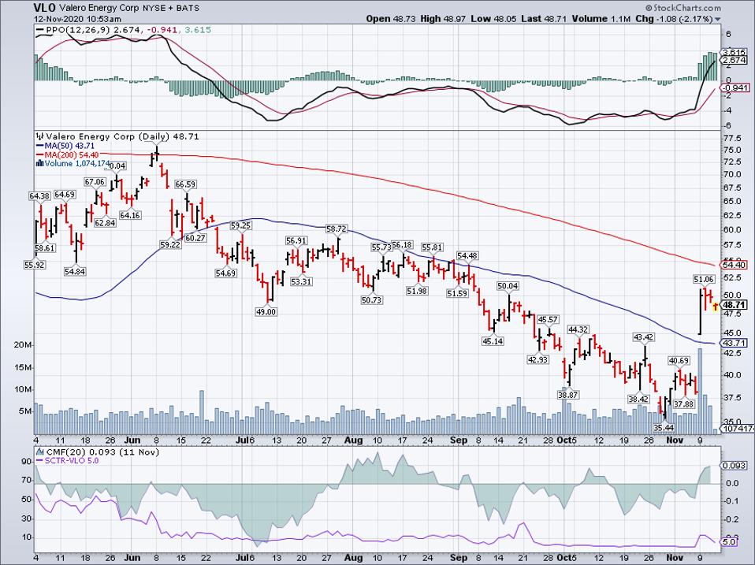The width and height of the screenshot is (755, 565).
Task: Select the PPO(12,26,9) indicator label
Action: (x=78, y=30)
